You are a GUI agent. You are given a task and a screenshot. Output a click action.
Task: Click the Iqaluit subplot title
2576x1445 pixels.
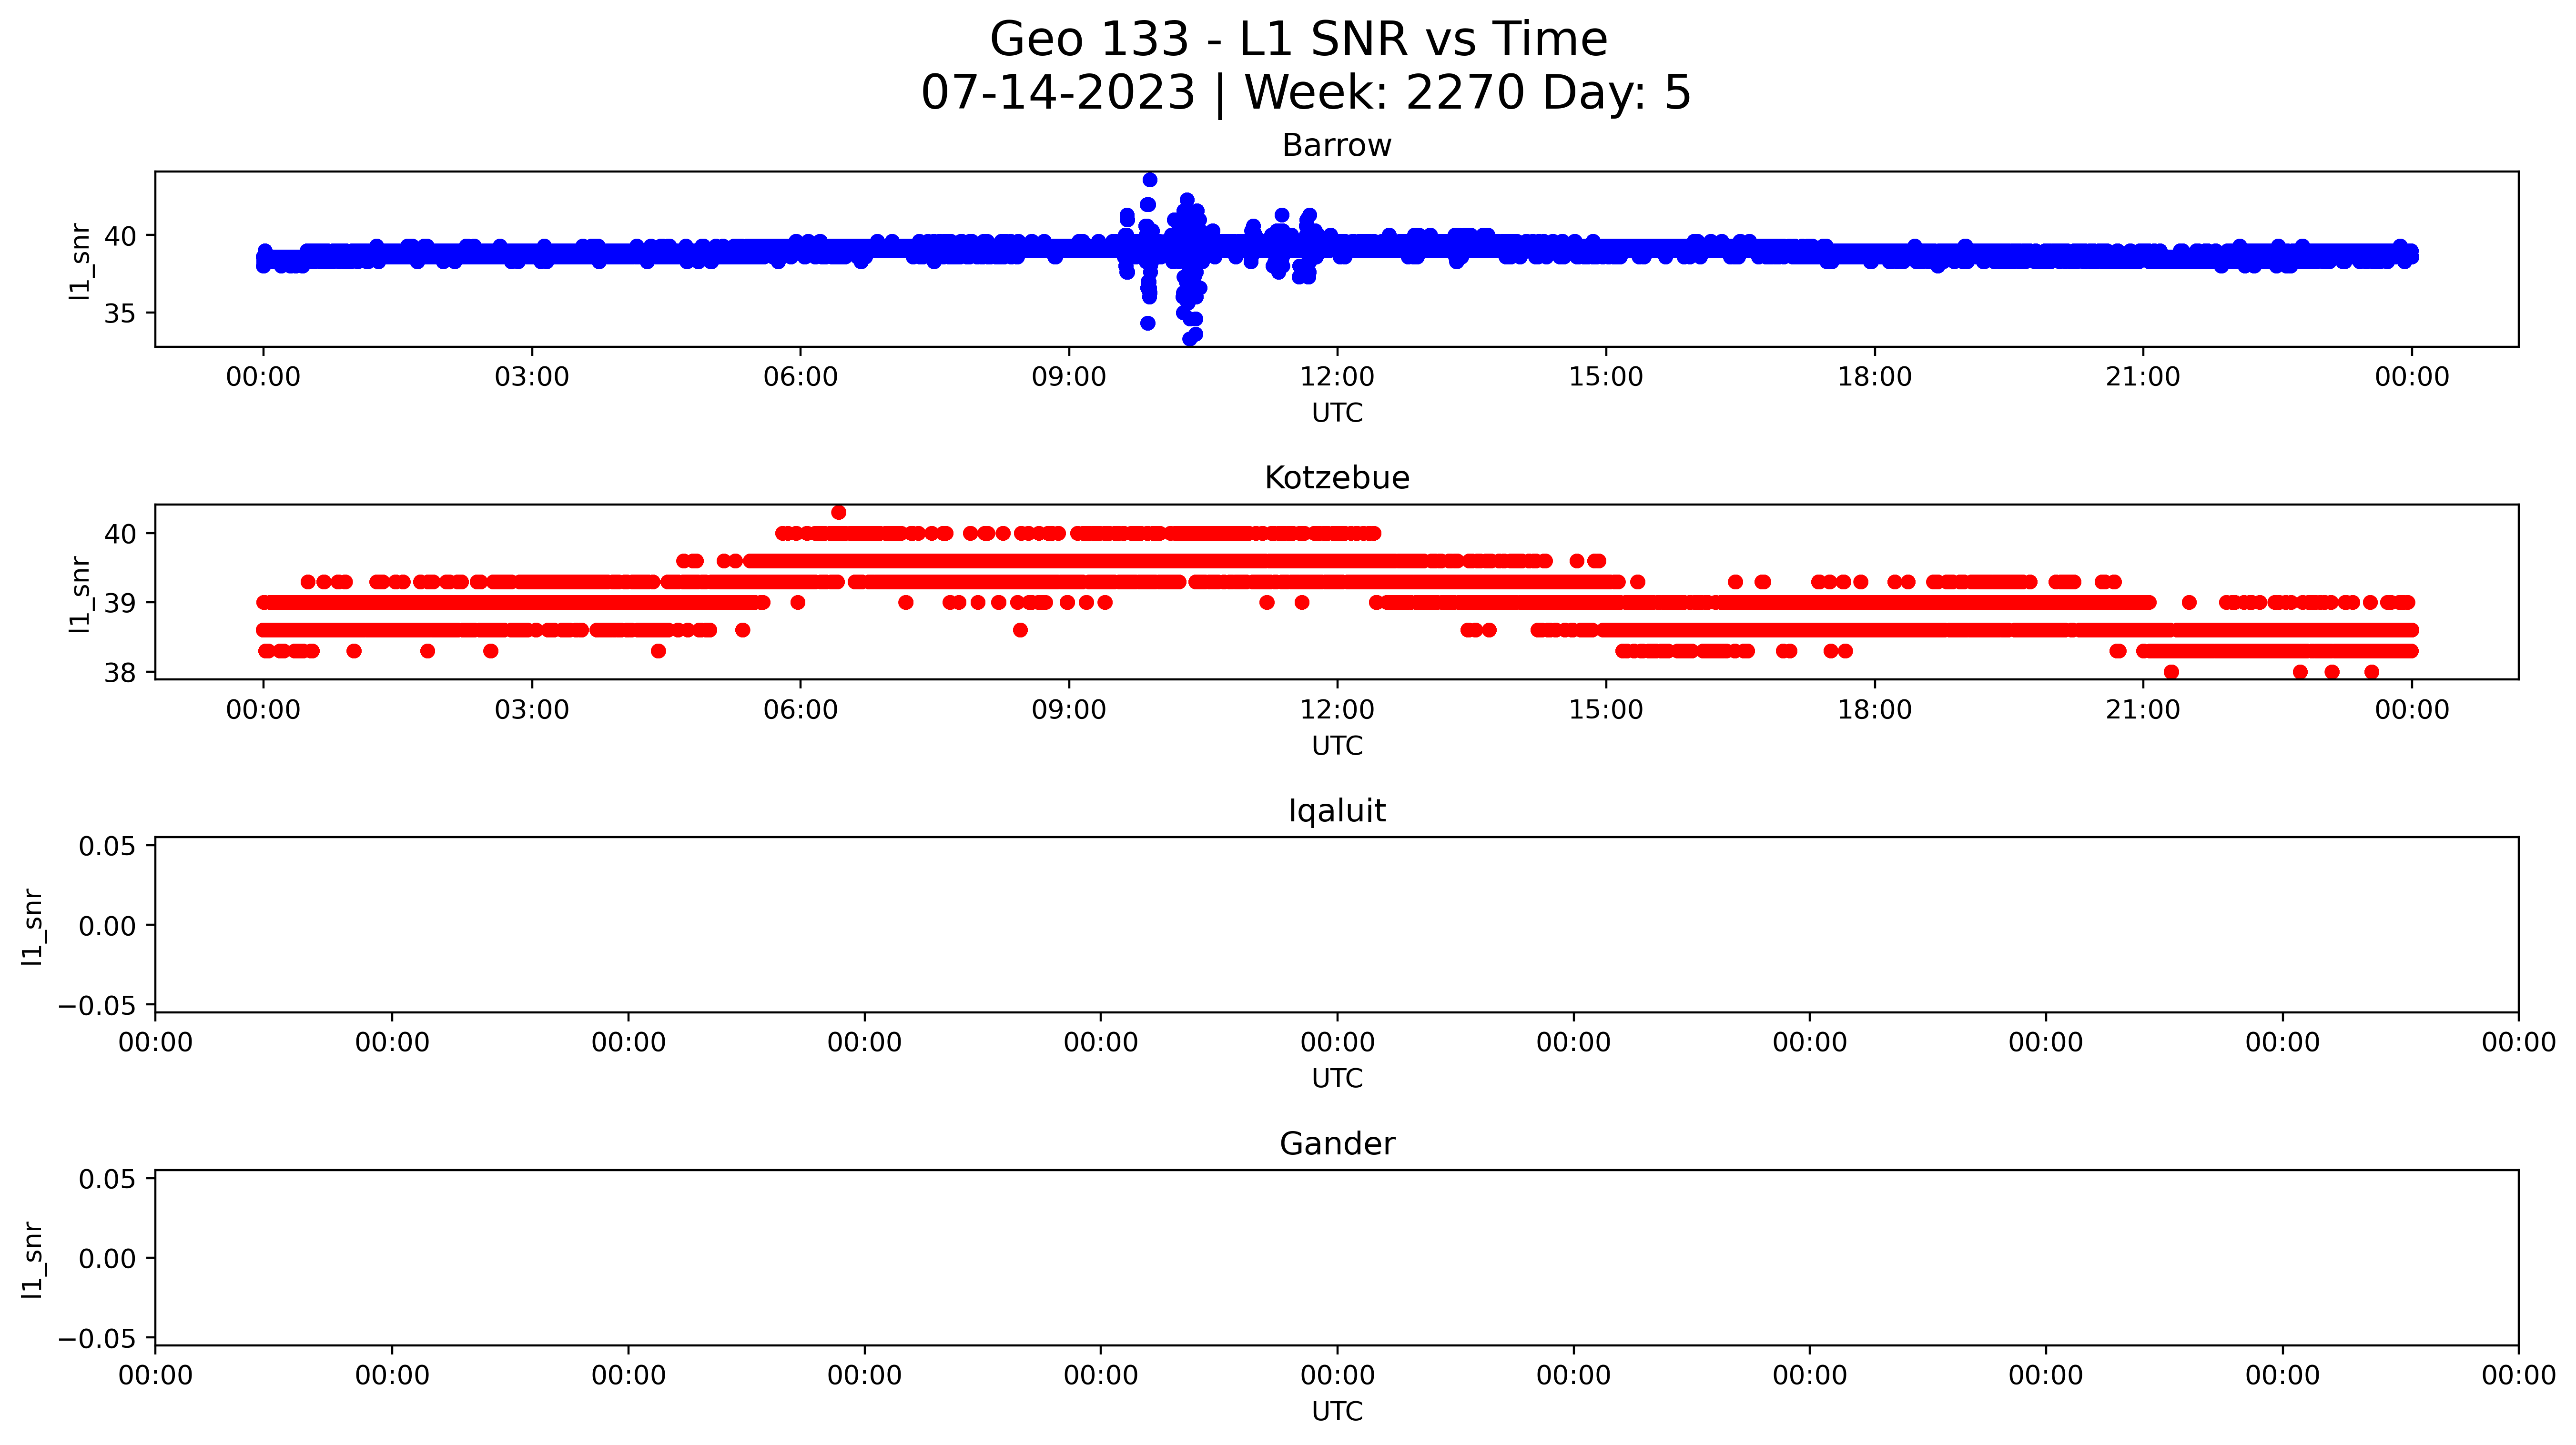click(x=1336, y=811)
